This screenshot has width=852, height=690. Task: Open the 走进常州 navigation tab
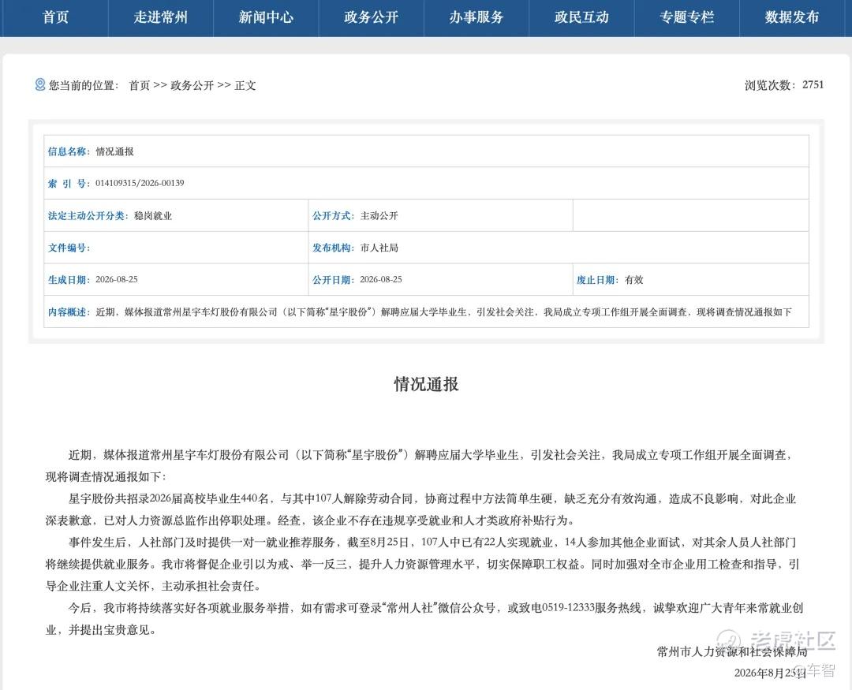coord(160,17)
